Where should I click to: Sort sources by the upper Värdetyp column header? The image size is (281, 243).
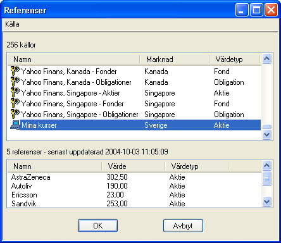[235, 59]
